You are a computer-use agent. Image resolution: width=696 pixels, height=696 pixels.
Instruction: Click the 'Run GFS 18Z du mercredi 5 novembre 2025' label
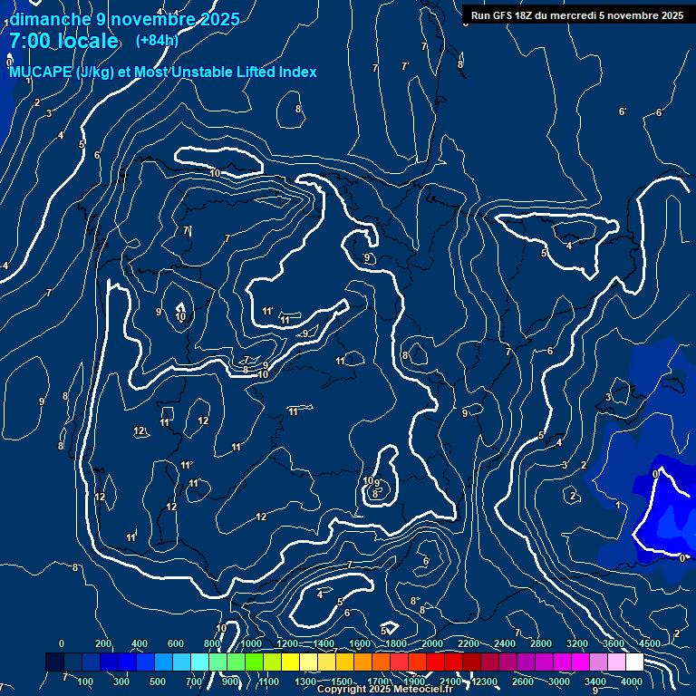coord(577,15)
